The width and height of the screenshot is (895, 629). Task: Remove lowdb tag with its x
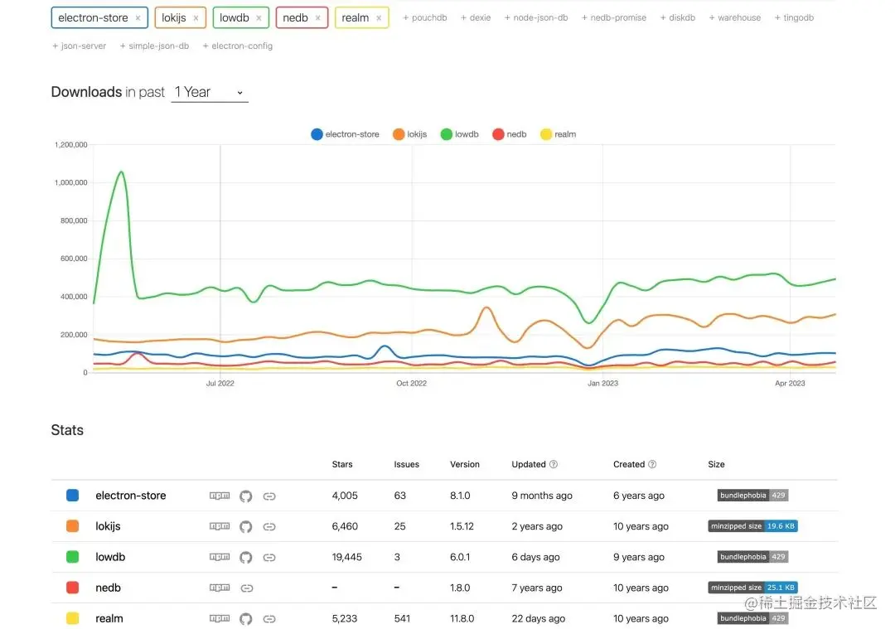259,18
